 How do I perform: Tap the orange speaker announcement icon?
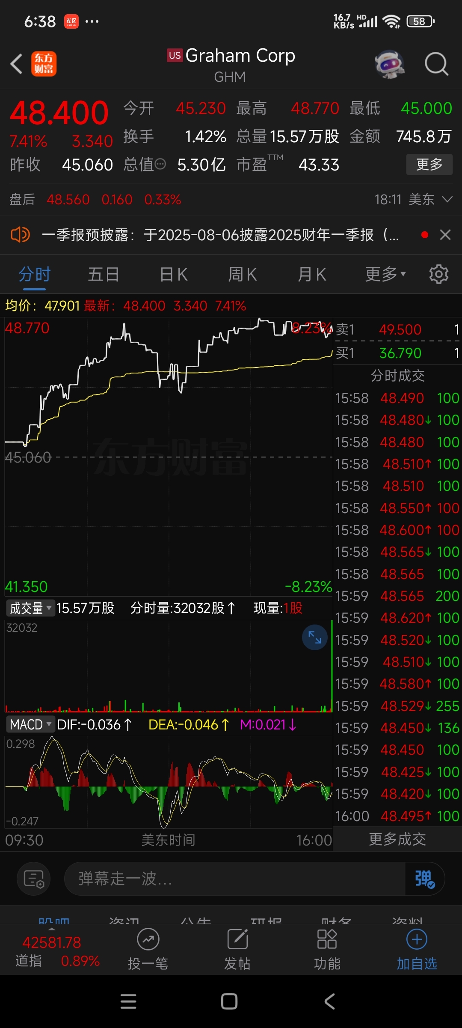[x=20, y=235]
